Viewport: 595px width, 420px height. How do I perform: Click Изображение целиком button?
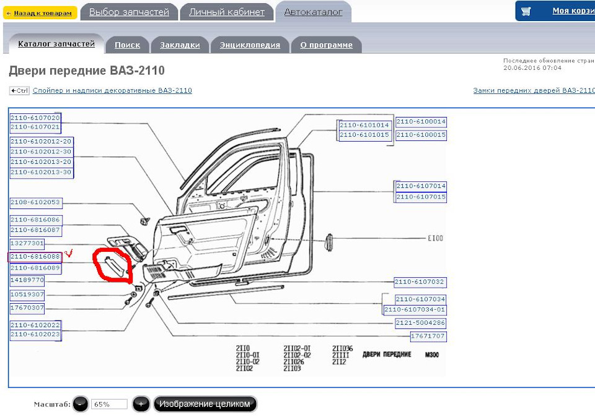point(205,404)
